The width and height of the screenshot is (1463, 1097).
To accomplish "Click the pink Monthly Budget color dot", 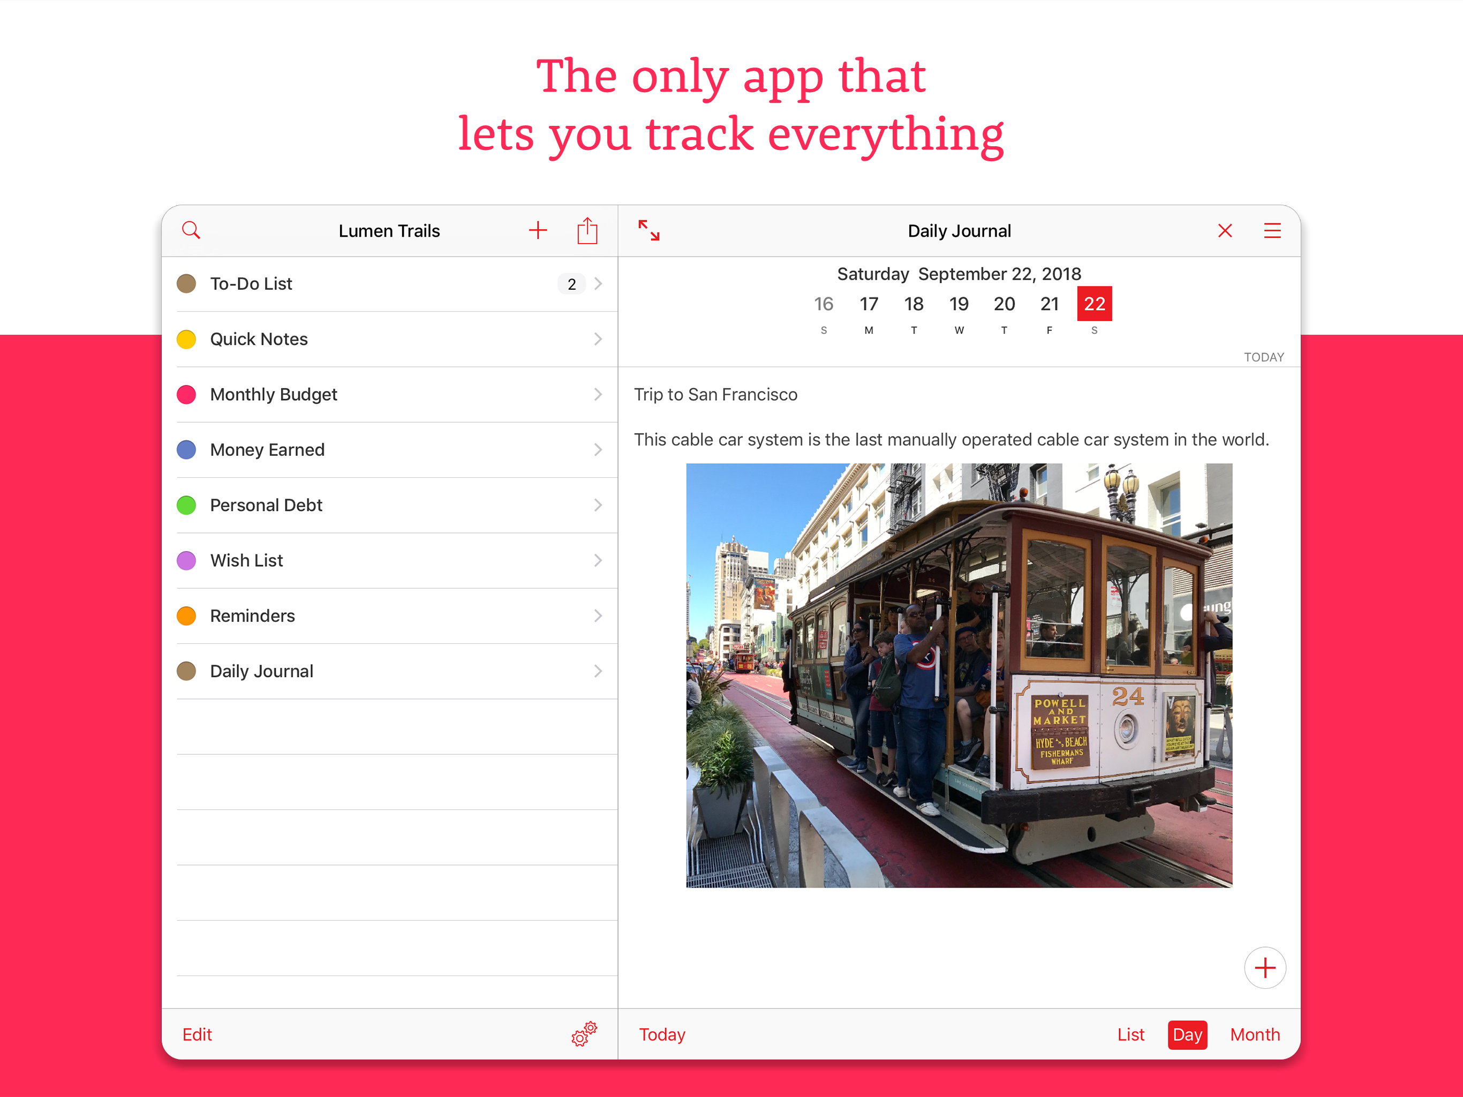I will (x=186, y=394).
